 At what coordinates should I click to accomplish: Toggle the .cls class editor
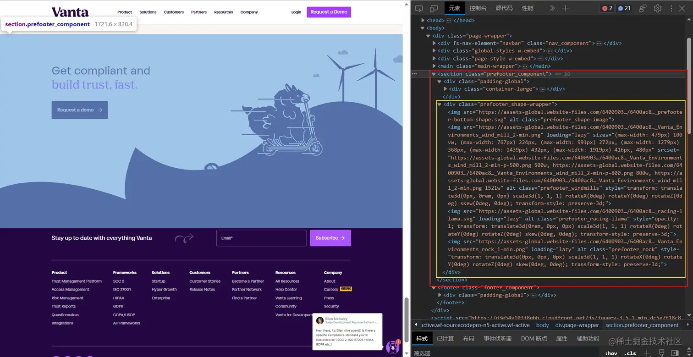pyautogui.click(x=631, y=353)
